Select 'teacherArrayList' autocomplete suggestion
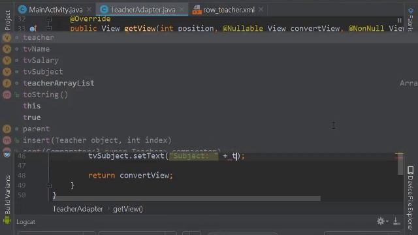The image size is (418, 235). pos(209,83)
